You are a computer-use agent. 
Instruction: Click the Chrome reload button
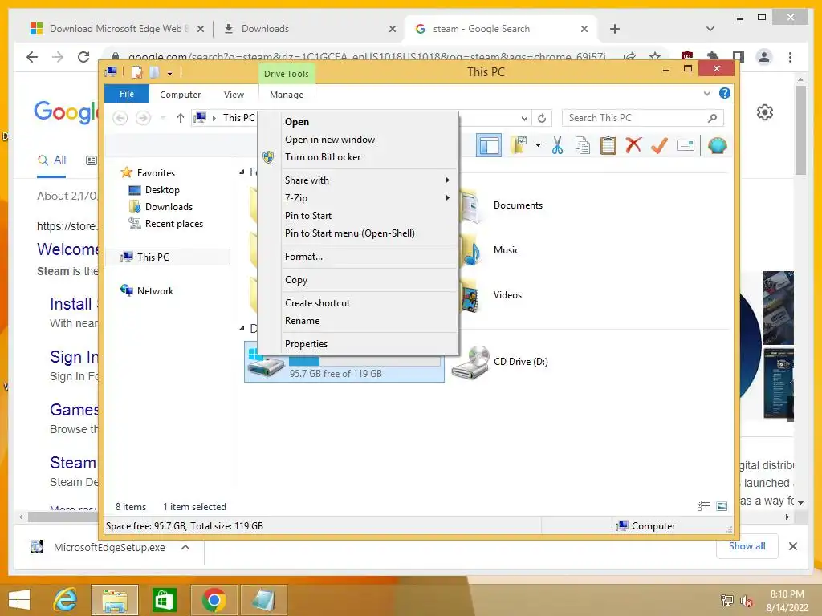83,57
